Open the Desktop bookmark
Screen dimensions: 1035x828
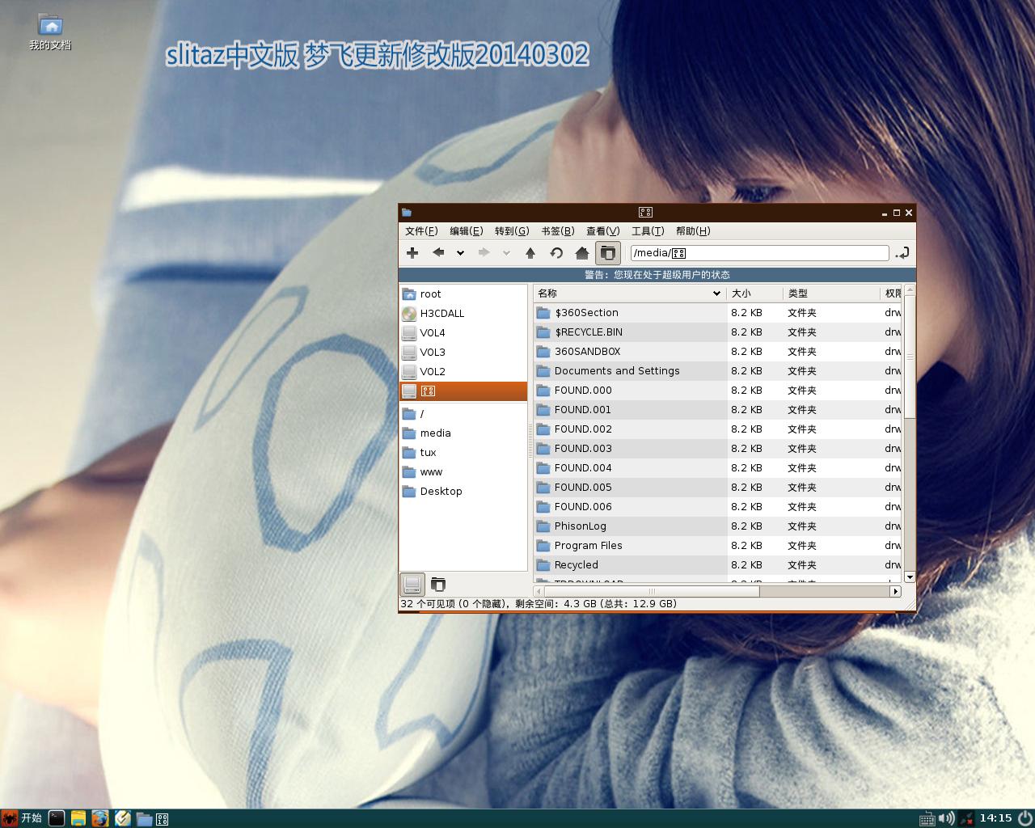463,492
